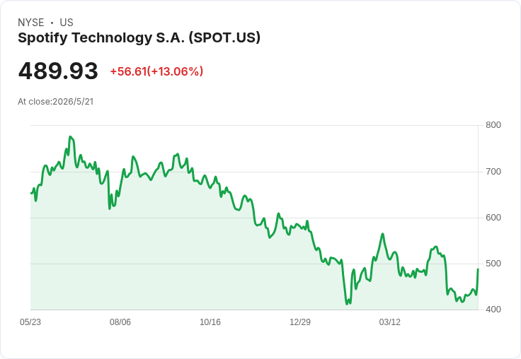Click the final endpoint of the price line

[478, 269]
